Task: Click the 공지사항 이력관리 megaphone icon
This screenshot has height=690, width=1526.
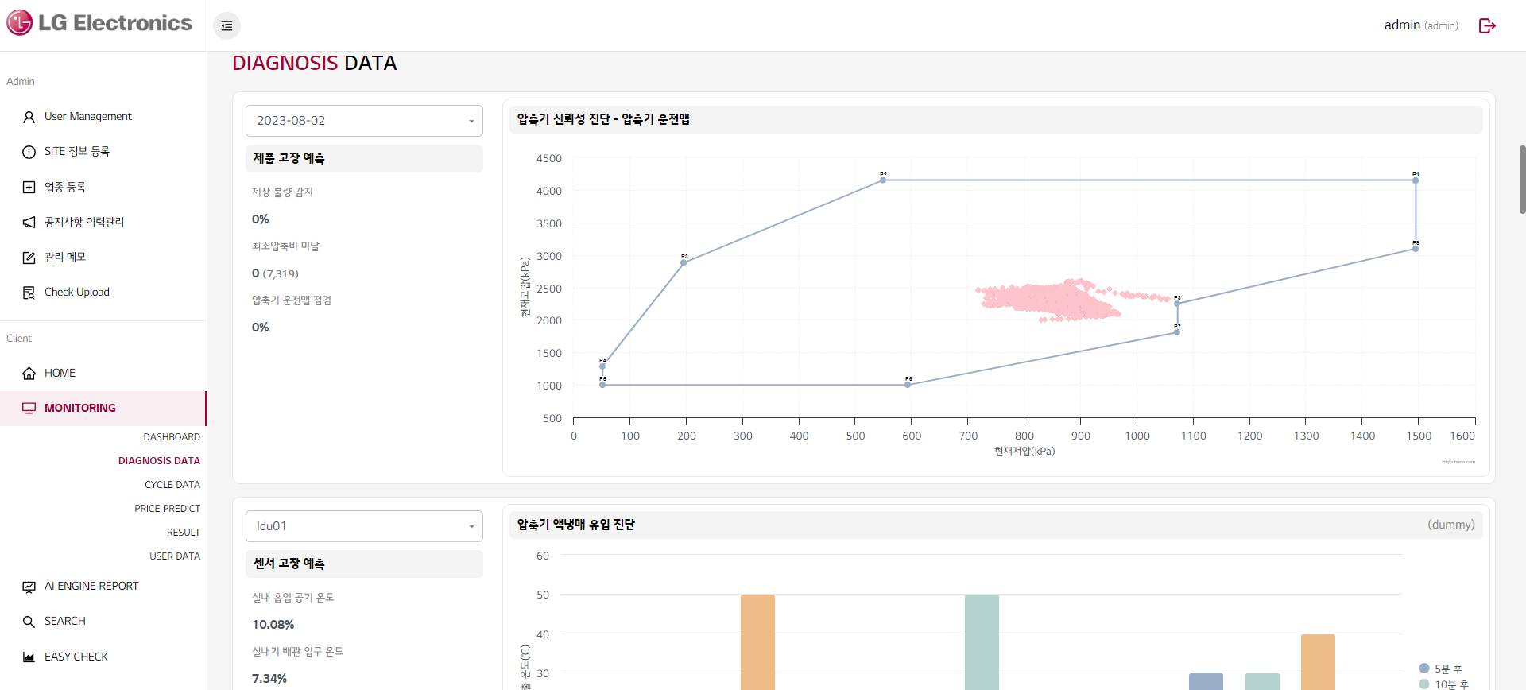Action: [29, 222]
